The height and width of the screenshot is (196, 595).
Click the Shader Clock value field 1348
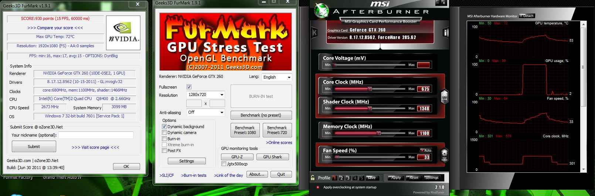(424, 109)
